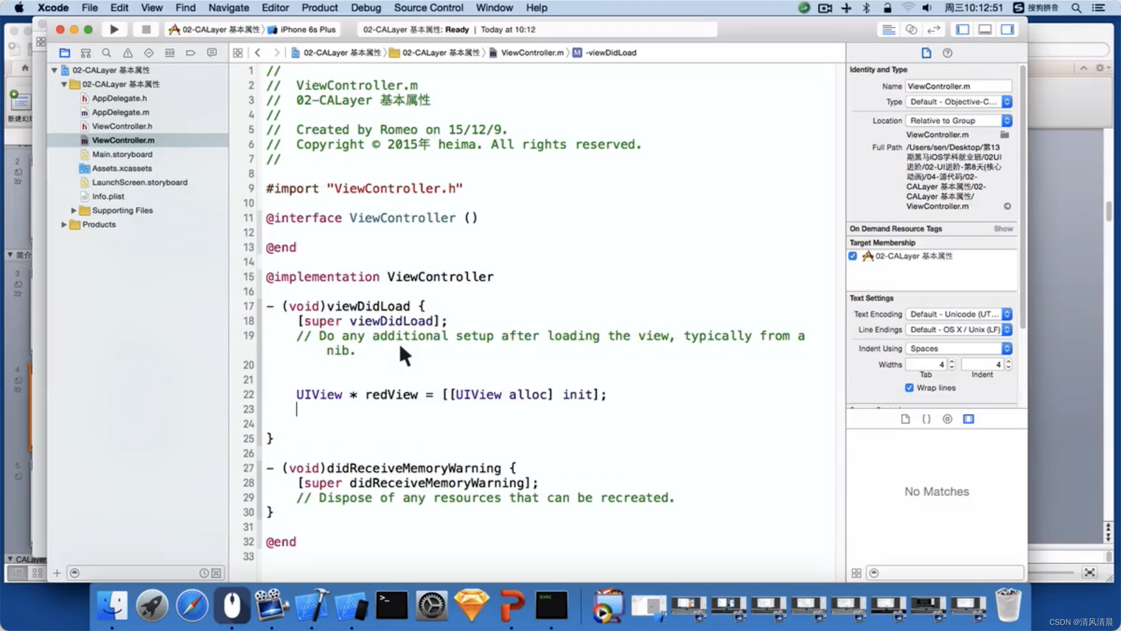Switch to Version editor
1121x631 pixels.
[x=933, y=29]
